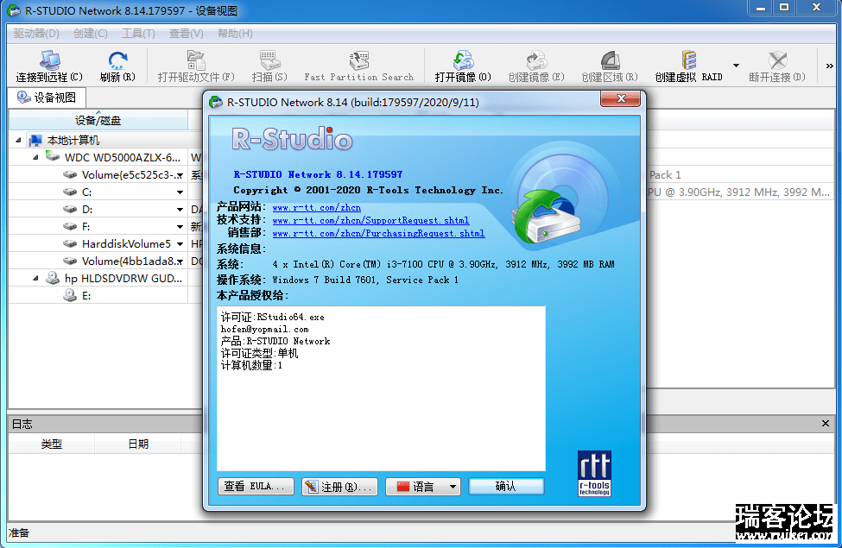Show more toolbar items via chevron
842x548 pixels.
830,66
